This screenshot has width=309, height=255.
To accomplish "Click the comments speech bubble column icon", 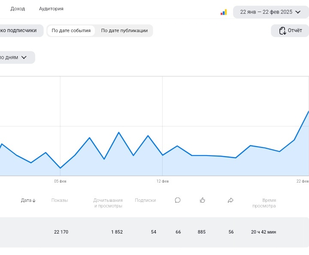I will 178,200.
